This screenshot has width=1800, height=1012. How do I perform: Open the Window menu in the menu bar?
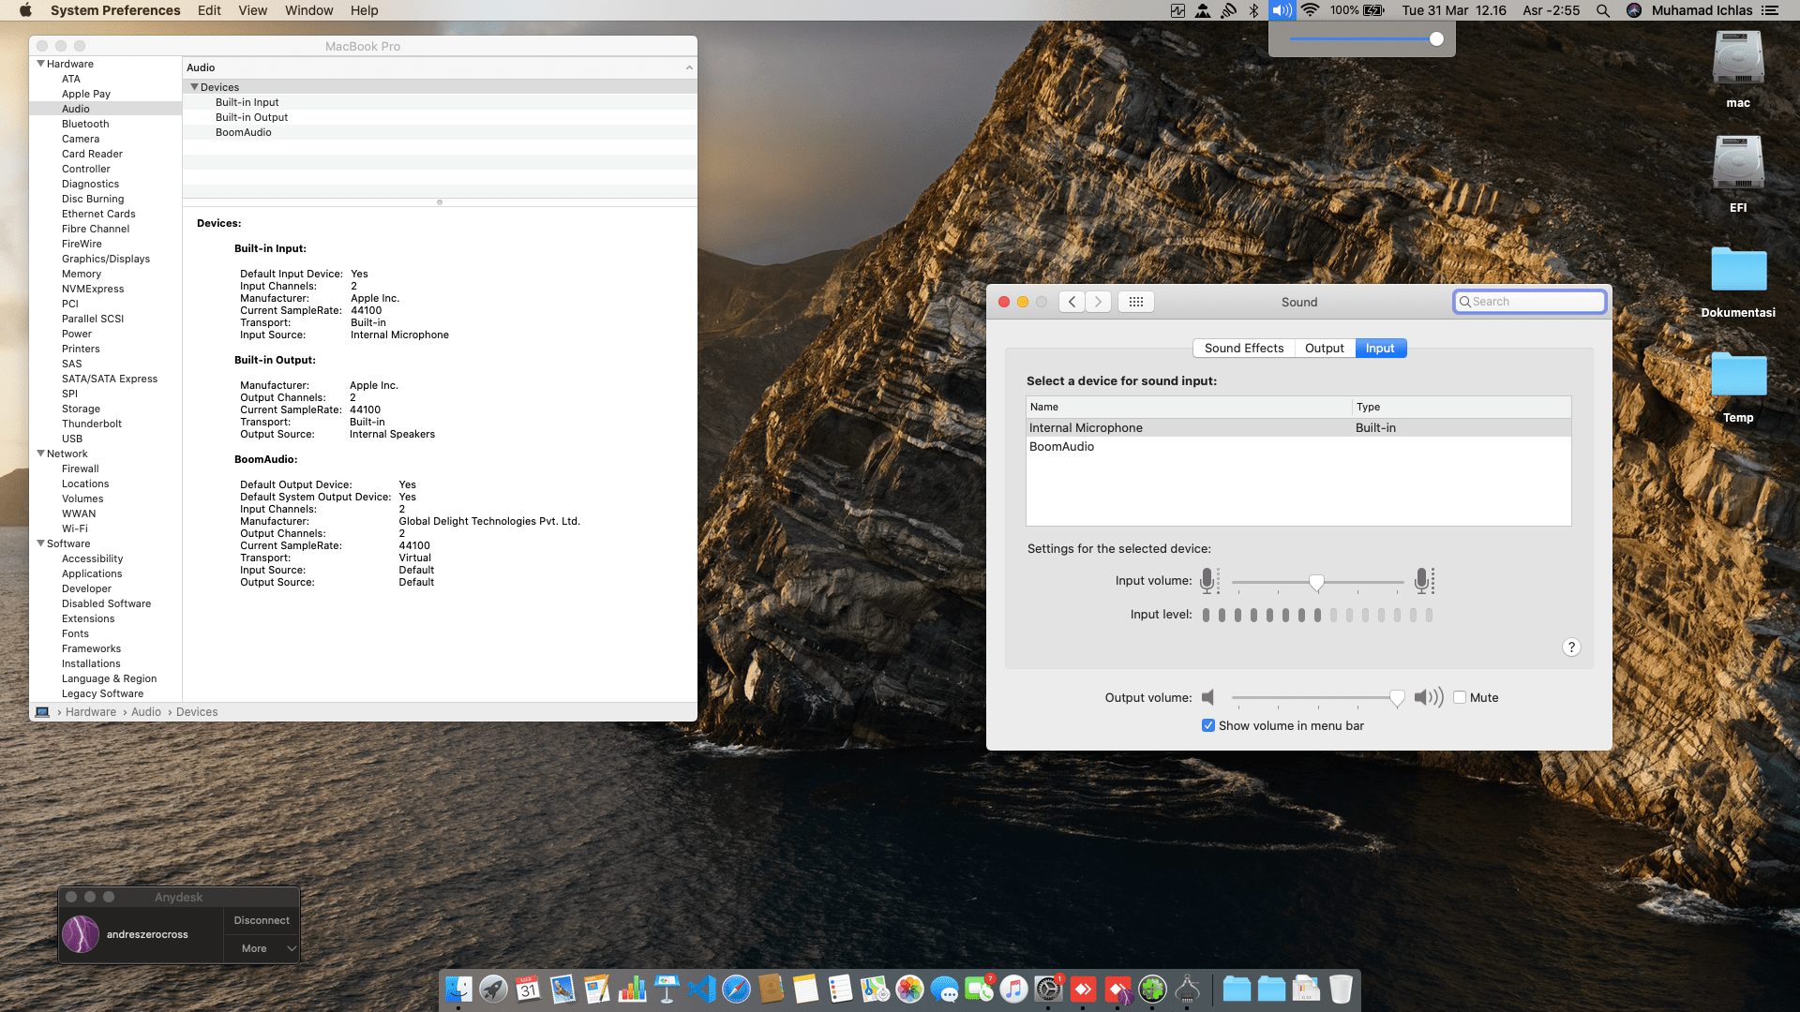coord(308,10)
